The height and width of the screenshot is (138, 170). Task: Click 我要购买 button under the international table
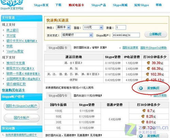[x=153, y=88]
